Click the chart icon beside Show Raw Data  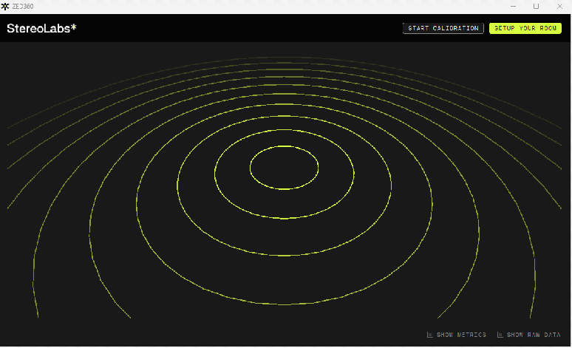point(500,335)
